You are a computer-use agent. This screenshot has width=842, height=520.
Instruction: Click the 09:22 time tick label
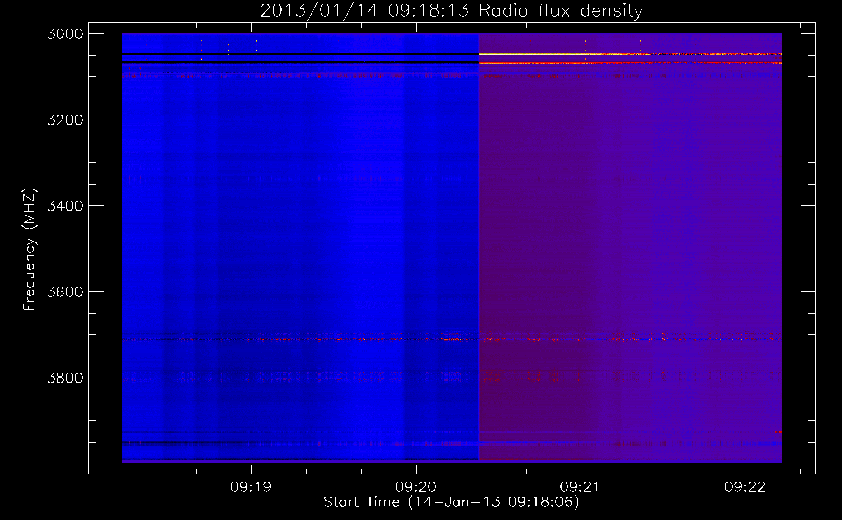745,487
